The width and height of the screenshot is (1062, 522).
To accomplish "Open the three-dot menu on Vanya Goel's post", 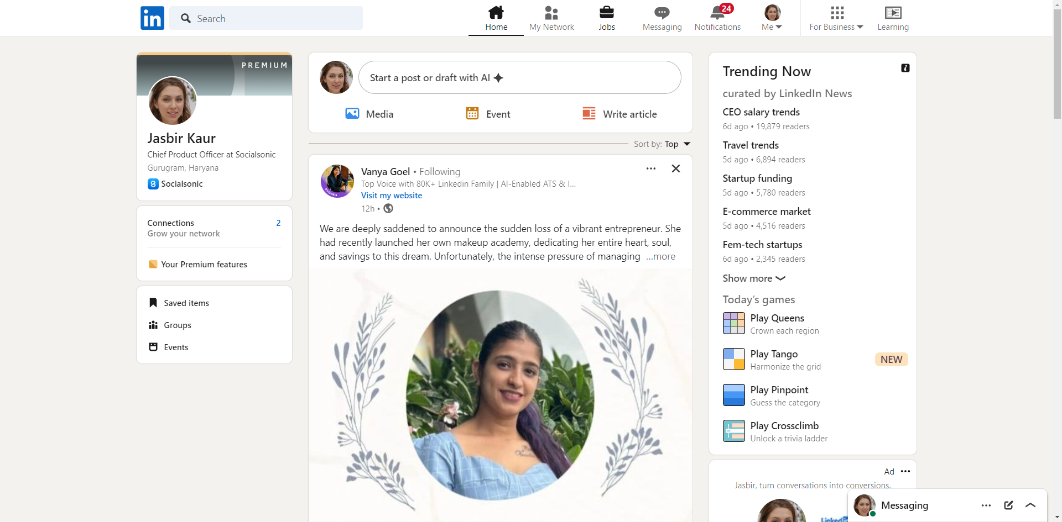I will (650, 168).
